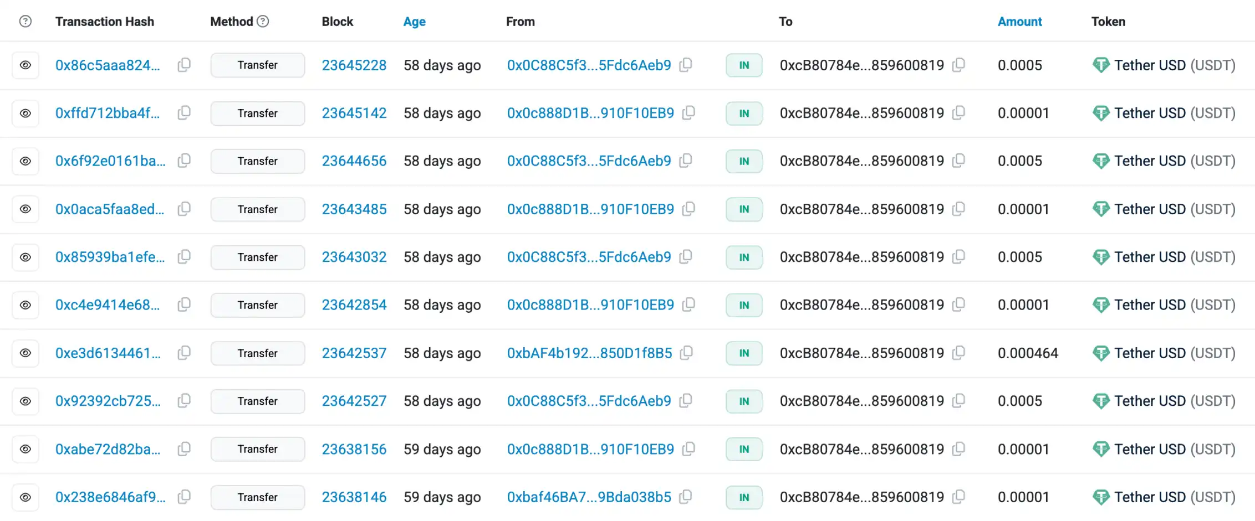Click the question mark icon in header row
1255x521 pixels.
(x=25, y=21)
